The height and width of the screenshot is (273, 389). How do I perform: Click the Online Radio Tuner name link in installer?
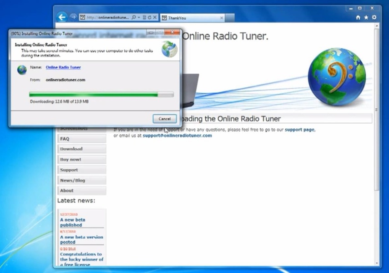coord(63,67)
